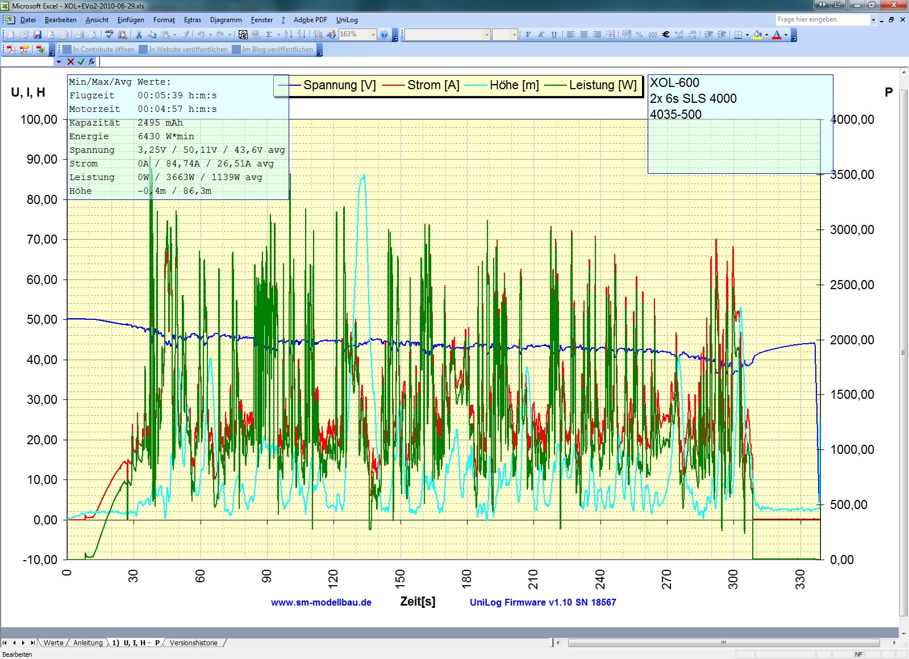Click In Website veröffentlichen button

pos(183,49)
